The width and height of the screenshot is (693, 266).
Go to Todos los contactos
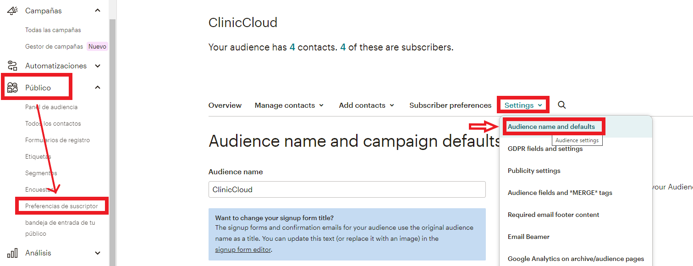tap(53, 123)
